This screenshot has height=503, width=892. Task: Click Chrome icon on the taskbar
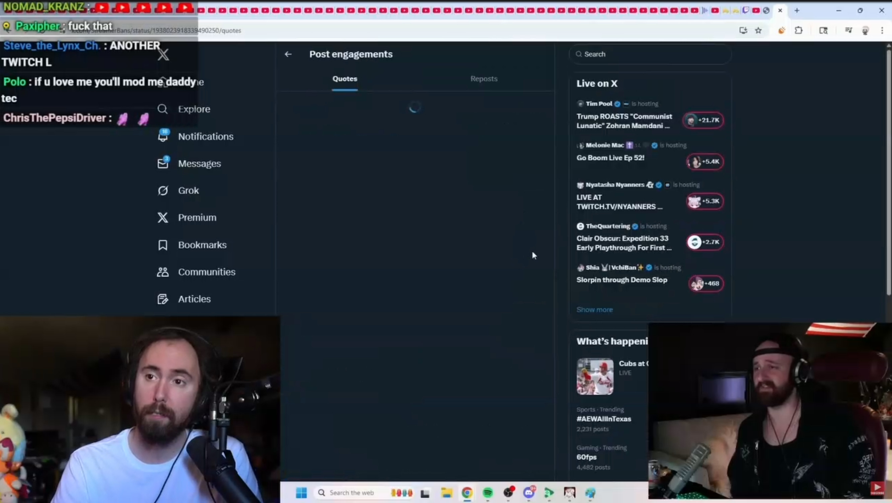[467, 493]
